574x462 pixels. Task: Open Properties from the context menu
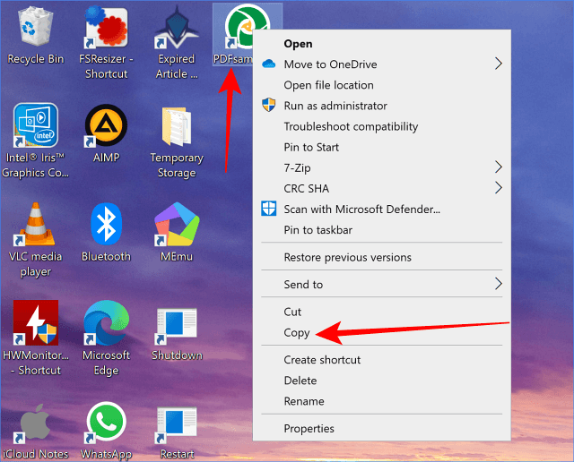[x=382, y=428]
